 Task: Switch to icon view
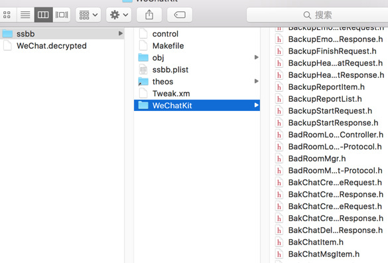click(7, 15)
